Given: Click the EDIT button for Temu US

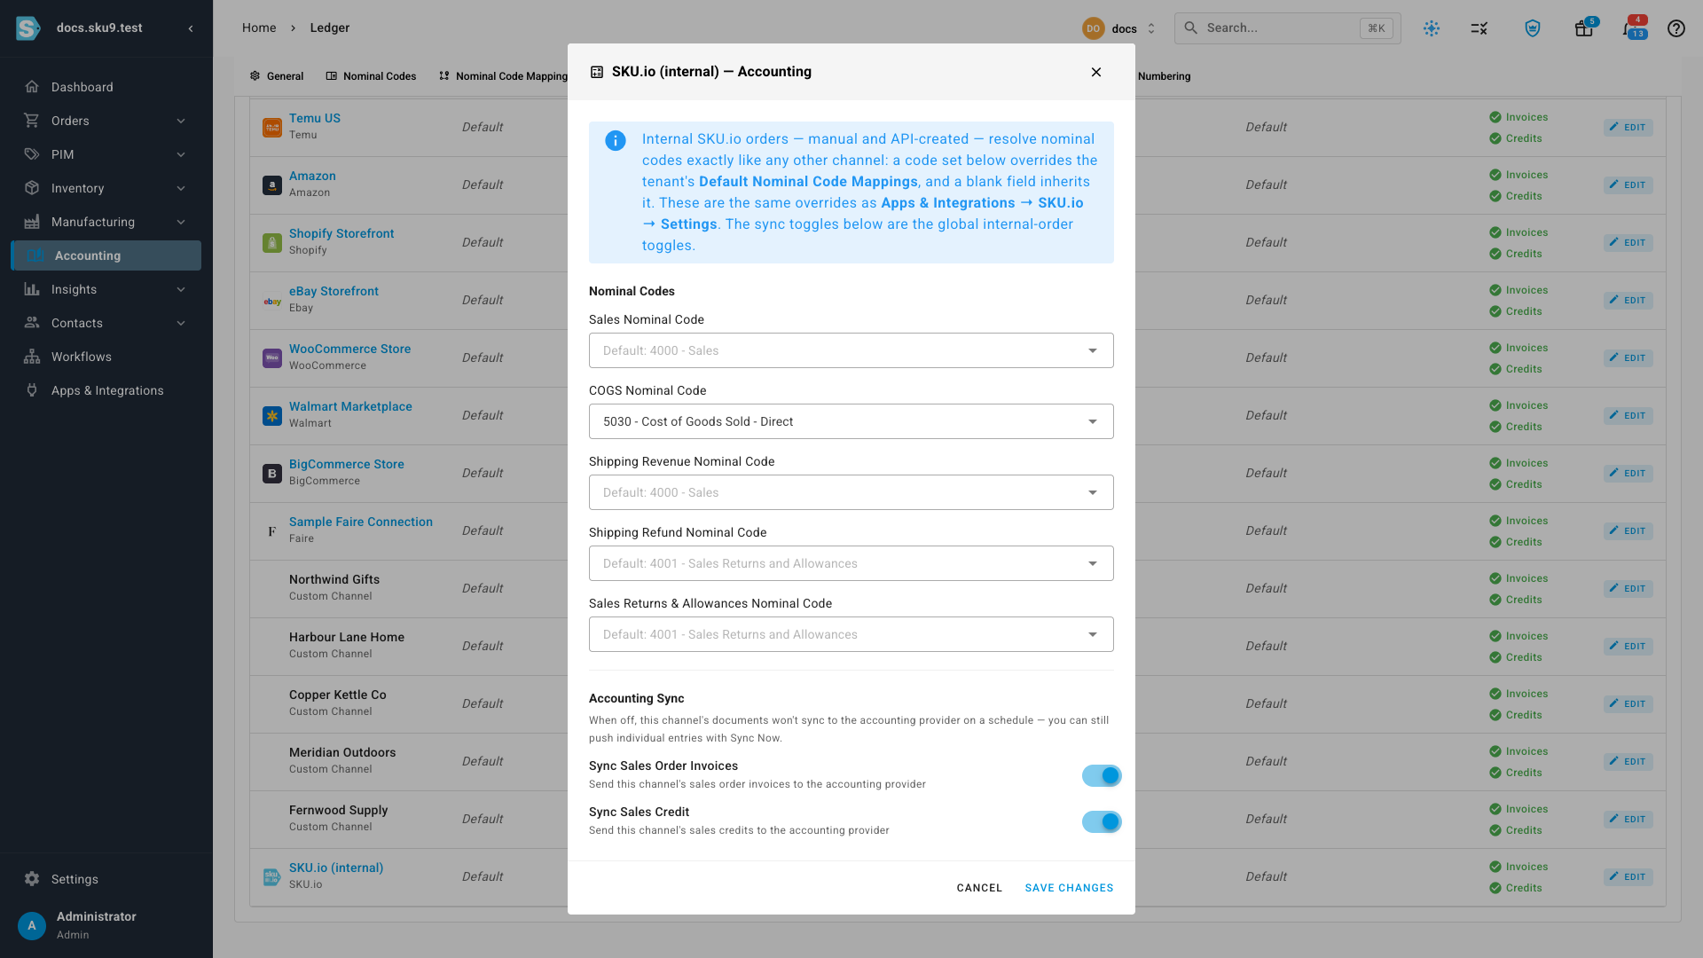Looking at the screenshot, I should coord(1628,128).
